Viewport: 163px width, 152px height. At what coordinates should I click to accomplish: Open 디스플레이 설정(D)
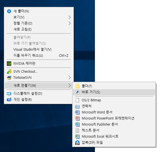click(x=39, y=94)
